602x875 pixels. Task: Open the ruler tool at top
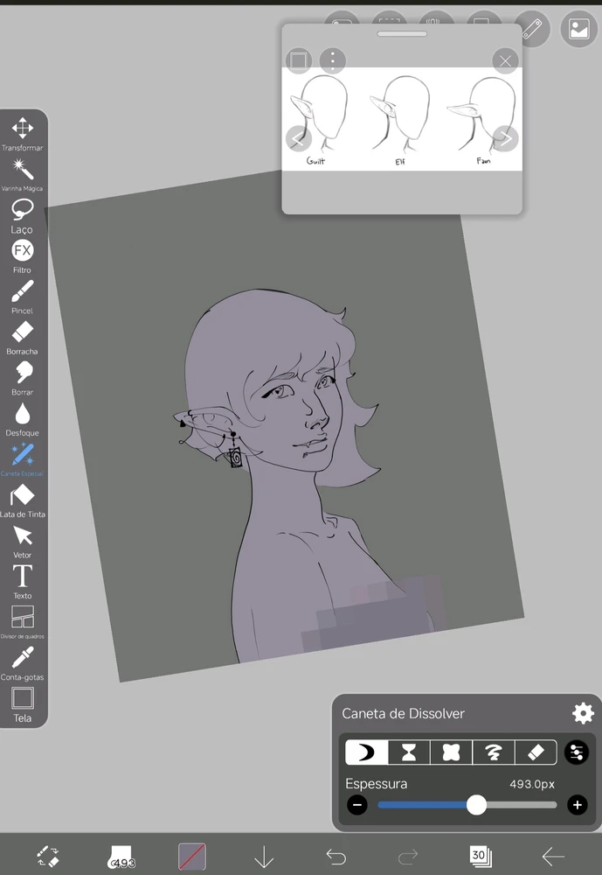(x=532, y=29)
